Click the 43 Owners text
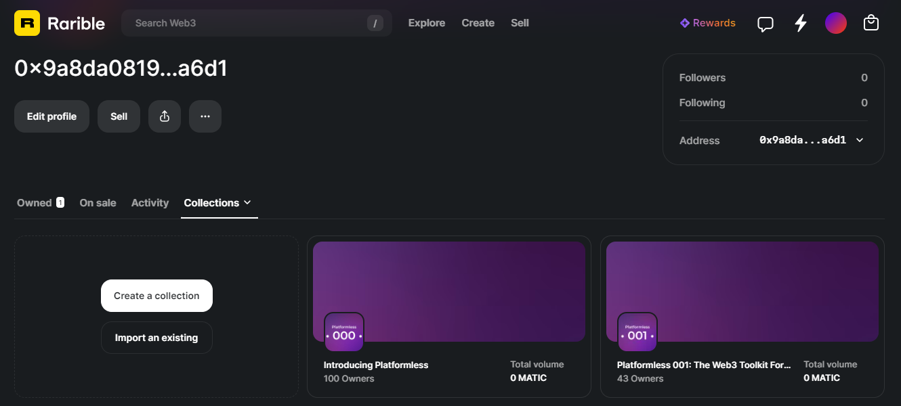 [640, 379]
